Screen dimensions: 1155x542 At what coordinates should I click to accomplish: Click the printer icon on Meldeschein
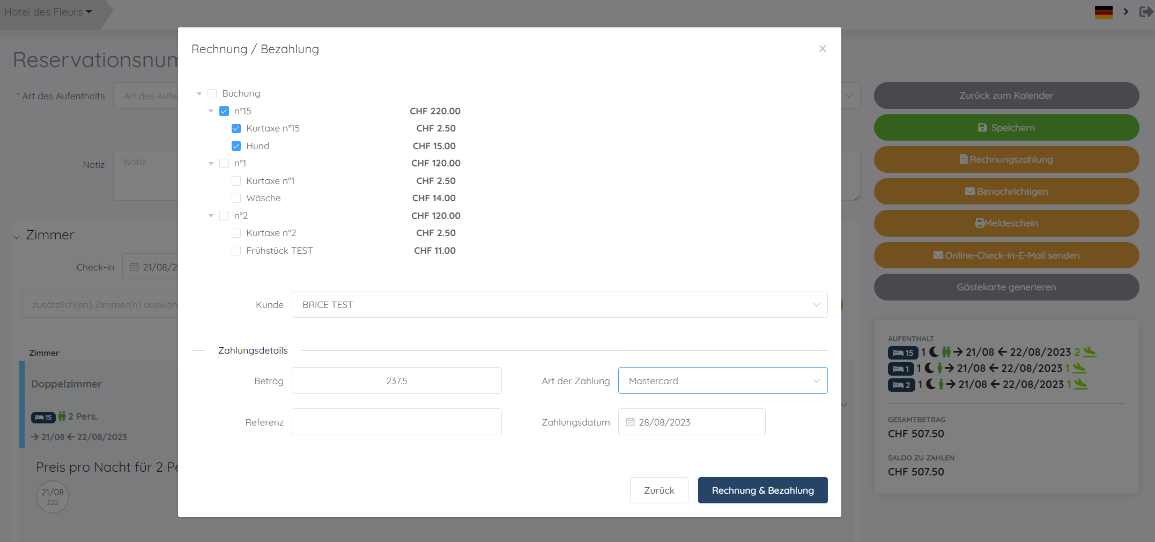[980, 223]
